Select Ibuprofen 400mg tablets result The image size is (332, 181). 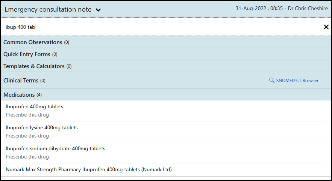[x=35, y=107]
